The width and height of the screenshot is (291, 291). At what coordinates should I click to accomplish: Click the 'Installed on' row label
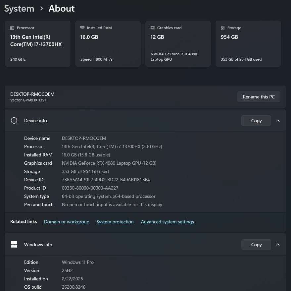[x=36, y=279]
